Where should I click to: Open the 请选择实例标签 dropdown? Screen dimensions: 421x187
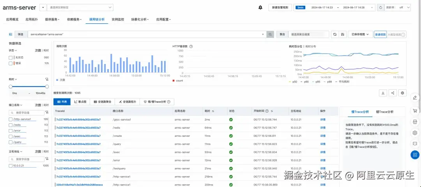tap(80, 7)
